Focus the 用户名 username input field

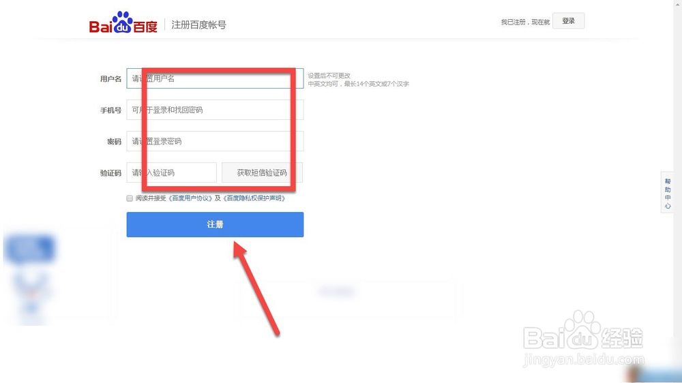(x=215, y=78)
